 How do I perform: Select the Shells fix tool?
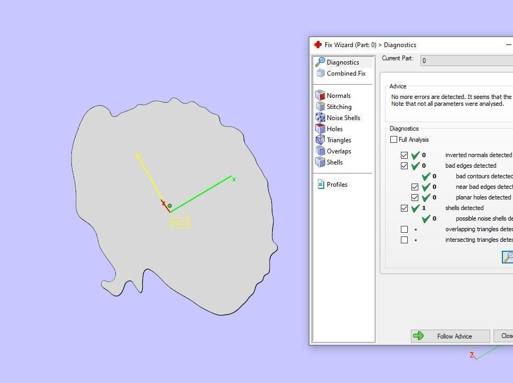coord(329,162)
